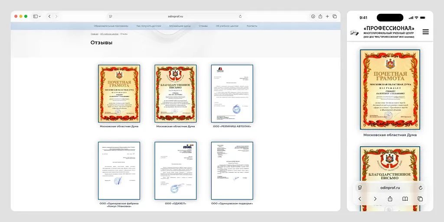Screen dimensions: 444x222
Task: Click the Главная breadcrumb link
Action: [94, 33]
